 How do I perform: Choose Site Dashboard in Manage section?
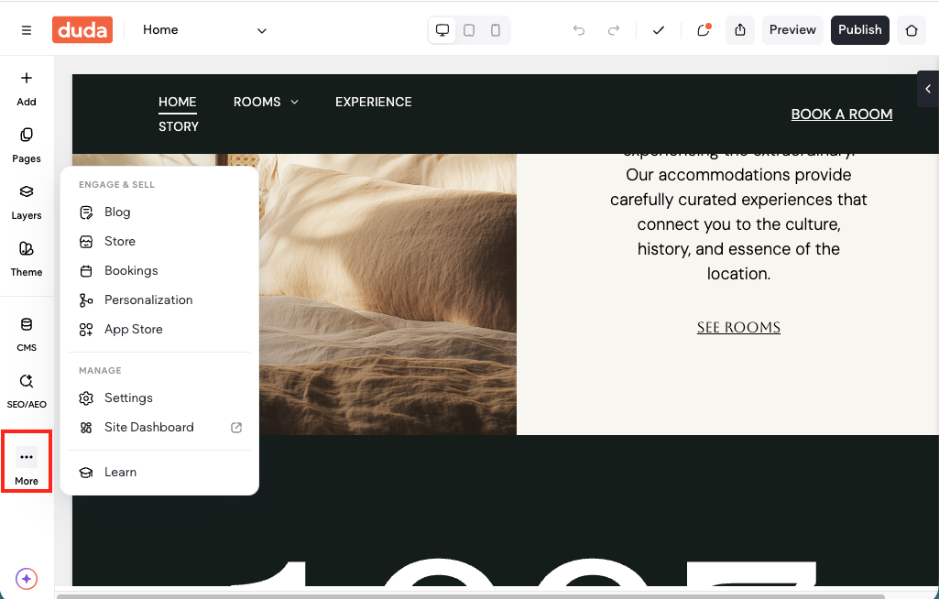coord(149,427)
